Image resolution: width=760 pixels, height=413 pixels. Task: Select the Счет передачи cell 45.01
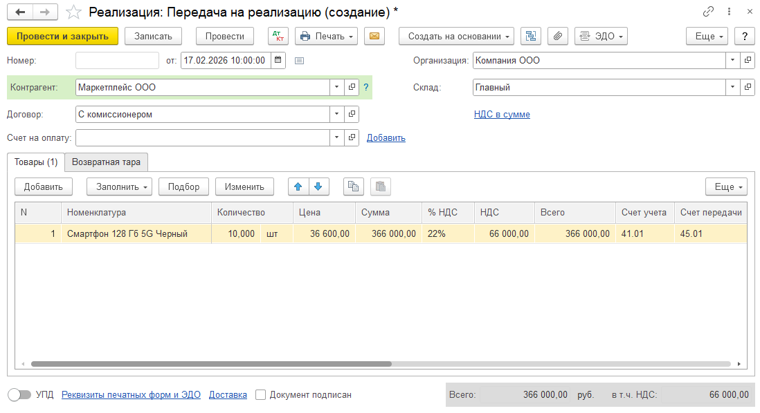(711, 233)
